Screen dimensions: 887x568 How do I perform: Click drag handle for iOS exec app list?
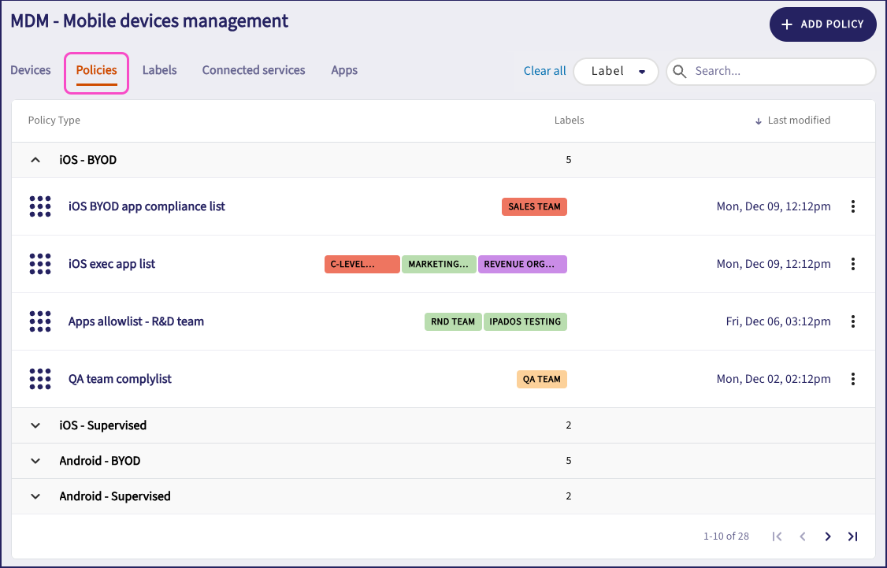[x=39, y=264]
